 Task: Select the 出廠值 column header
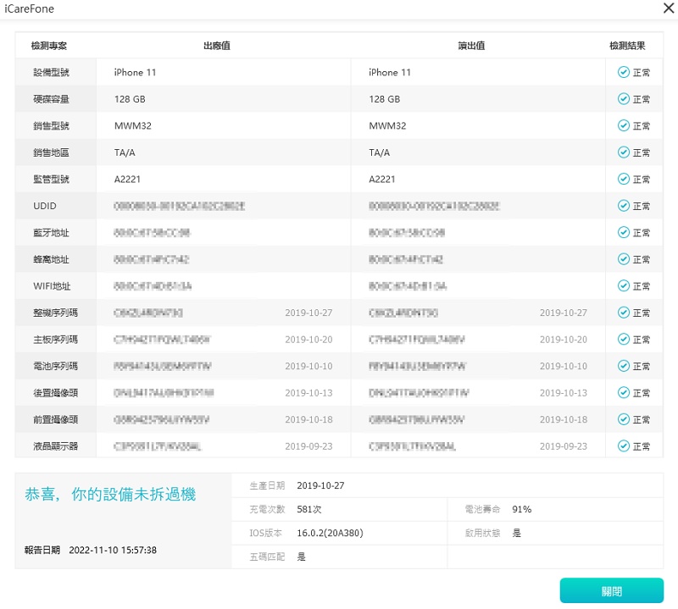217,46
